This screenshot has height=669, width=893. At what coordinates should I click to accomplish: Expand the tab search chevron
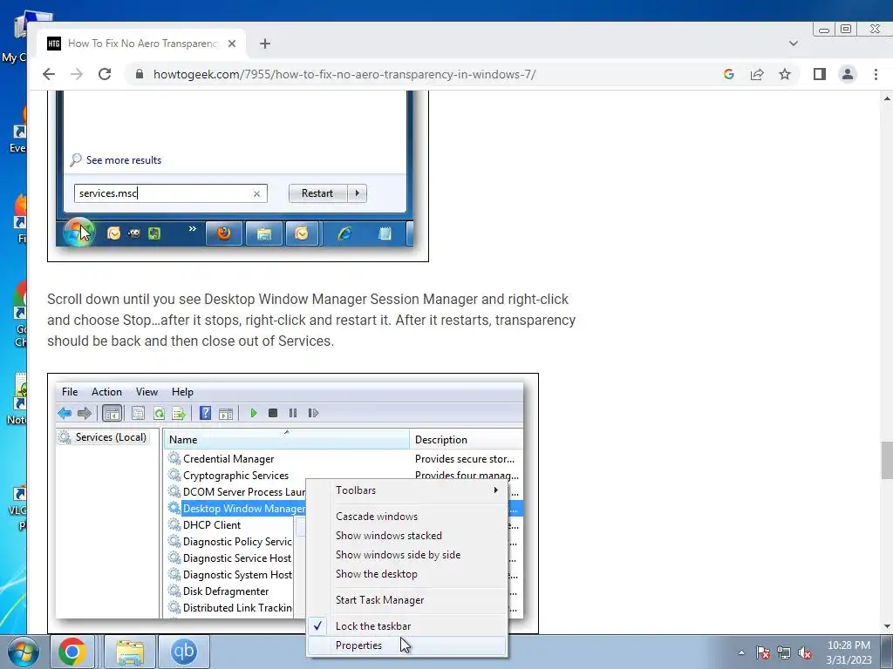coord(794,44)
